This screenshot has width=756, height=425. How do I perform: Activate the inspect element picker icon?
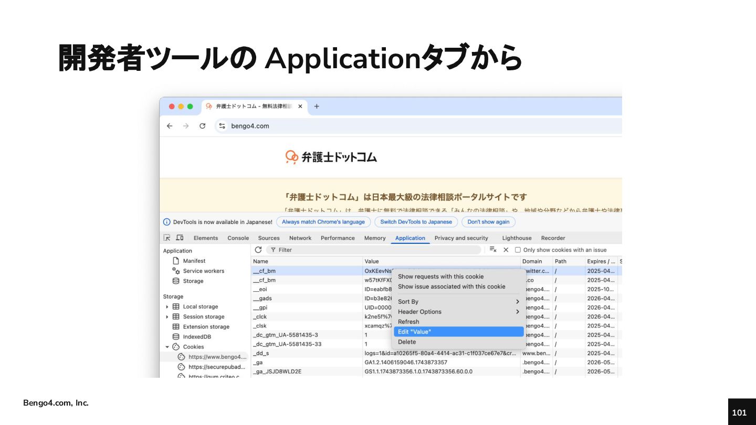(167, 238)
